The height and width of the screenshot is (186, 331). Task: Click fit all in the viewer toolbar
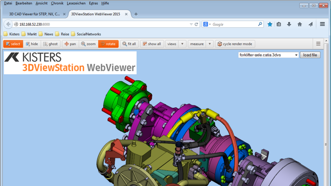129,44
